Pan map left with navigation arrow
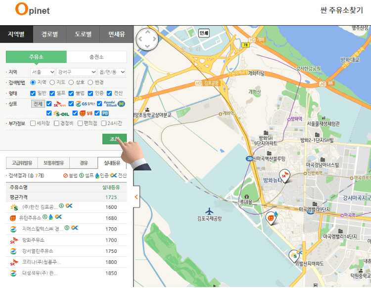This screenshot has height=288, width=371. coord(140,39)
